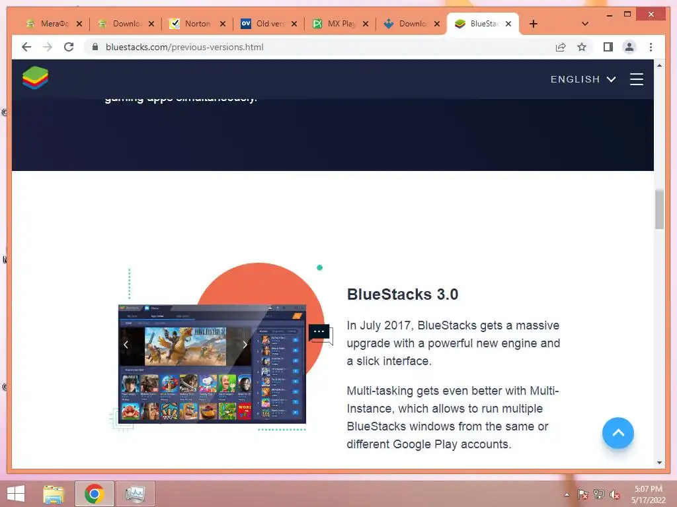
Task: Click the muted volume tray icon
Action: click(x=615, y=494)
